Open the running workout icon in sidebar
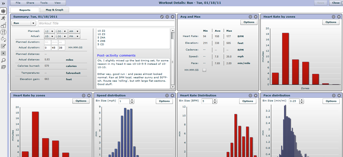Image resolution: width=343 pixels, height=157 pixels. tap(3, 18)
